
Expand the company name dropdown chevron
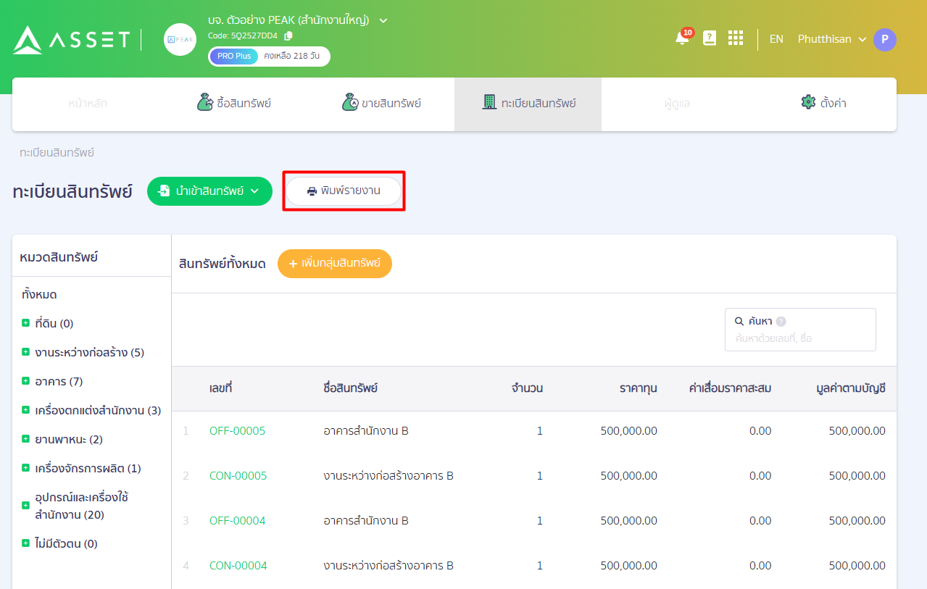click(x=383, y=20)
